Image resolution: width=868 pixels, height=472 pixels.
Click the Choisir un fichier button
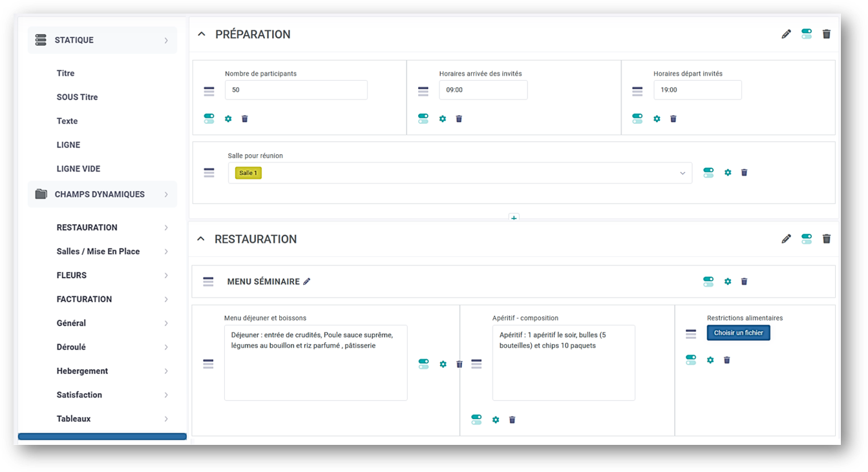(738, 333)
